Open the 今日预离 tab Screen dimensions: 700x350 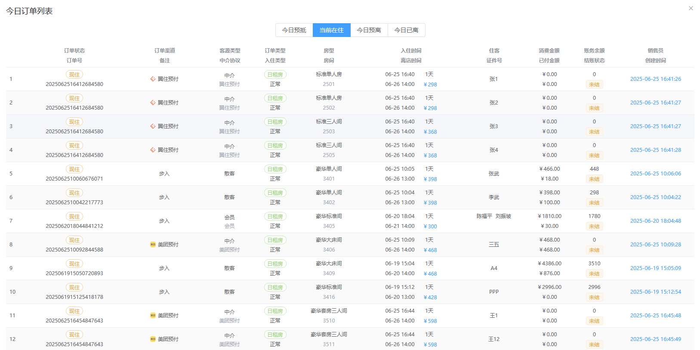pyautogui.click(x=369, y=30)
